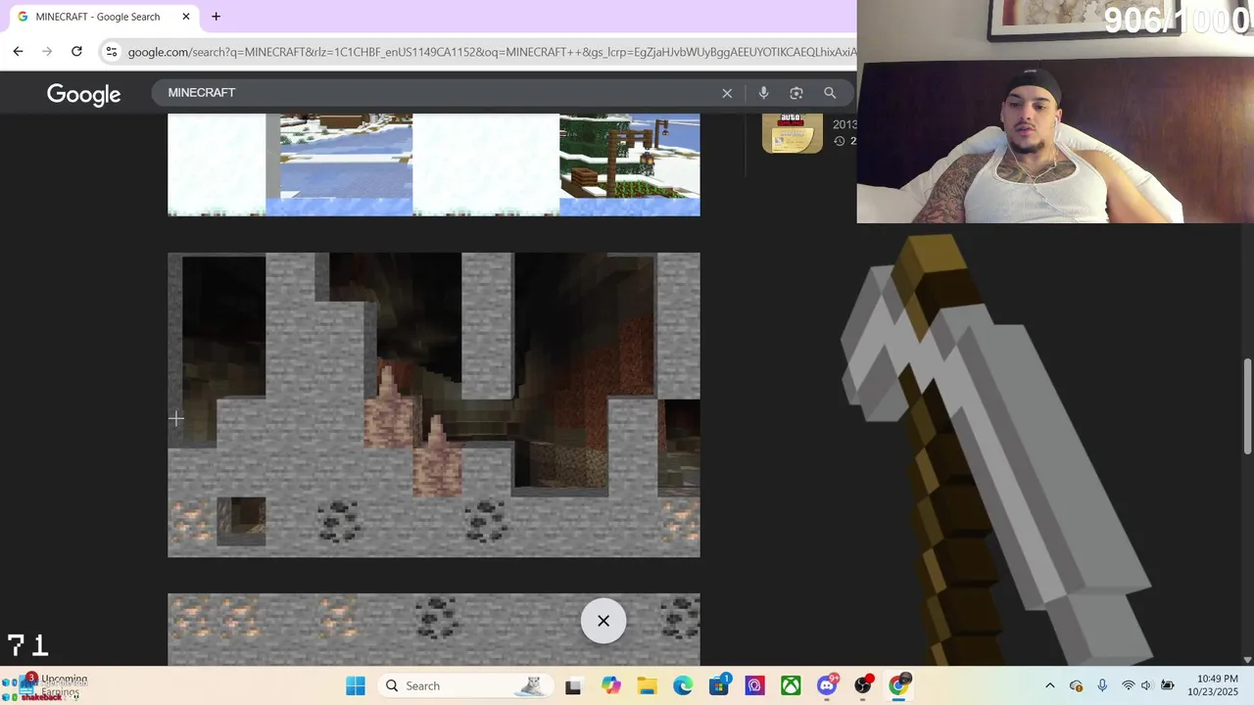The height and width of the screenshot is (705, 1254).
Task: Open Wi-Fi network settings in tray
Action: [1128, 685]
